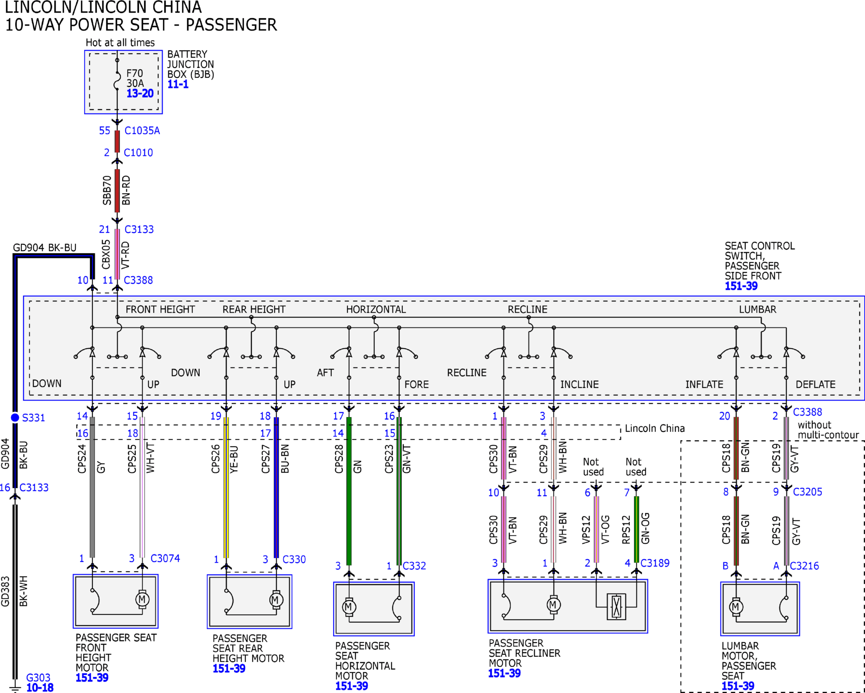Screen dimensions: 865x693
Task: Click the CPS24 wire label
Action: click(x=82, y=459)
